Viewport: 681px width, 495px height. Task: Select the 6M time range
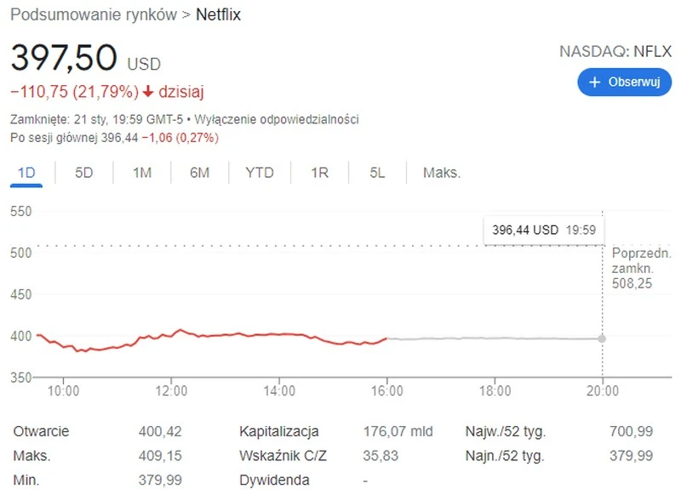coord(201,171)
